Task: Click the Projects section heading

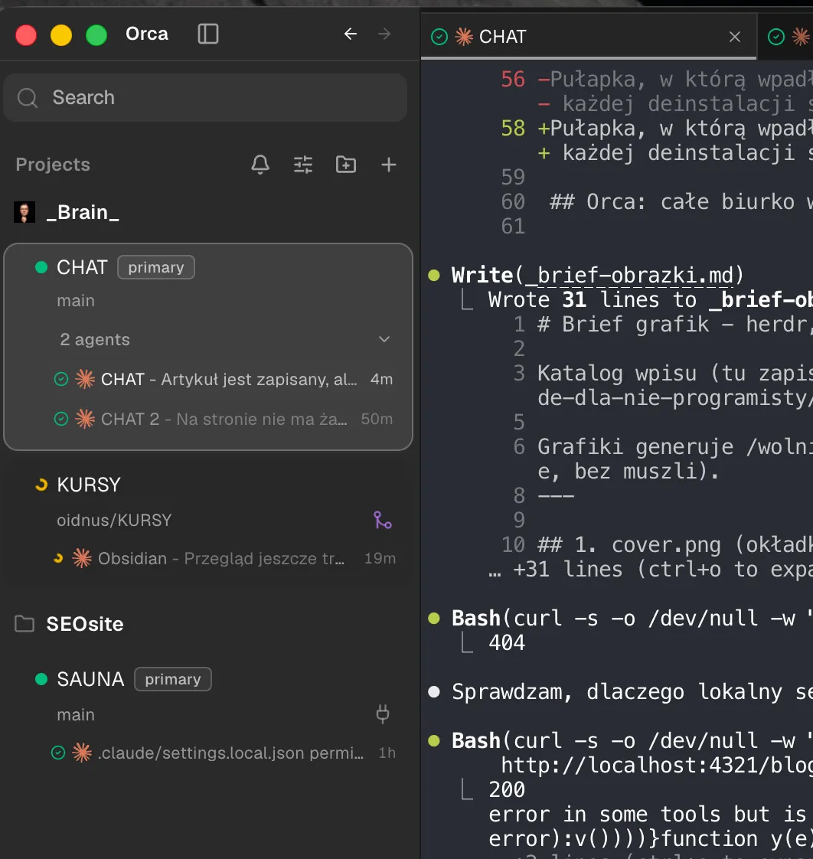Action: tap(53, 165)
